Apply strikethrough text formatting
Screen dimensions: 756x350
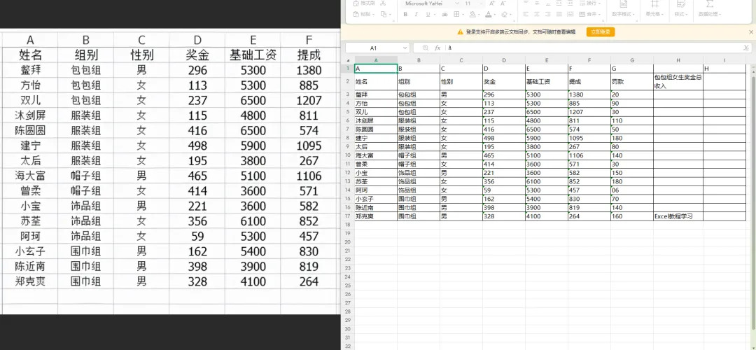[444, 14]
